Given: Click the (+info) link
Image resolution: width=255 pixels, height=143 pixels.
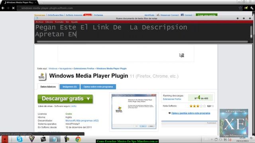Looking at the screenshot, I should 73,106.
